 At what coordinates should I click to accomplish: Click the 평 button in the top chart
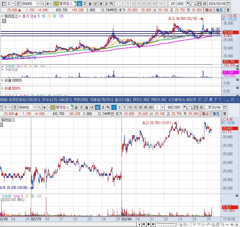pyautogui.click(x=228, y=10)
